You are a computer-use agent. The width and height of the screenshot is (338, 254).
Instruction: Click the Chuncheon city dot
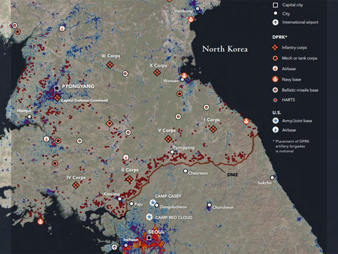[x=210, y=204]
